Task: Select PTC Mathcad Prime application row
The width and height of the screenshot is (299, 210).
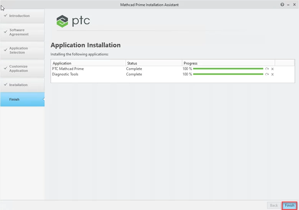Action: pyautogui.click(x=172, y=69)
